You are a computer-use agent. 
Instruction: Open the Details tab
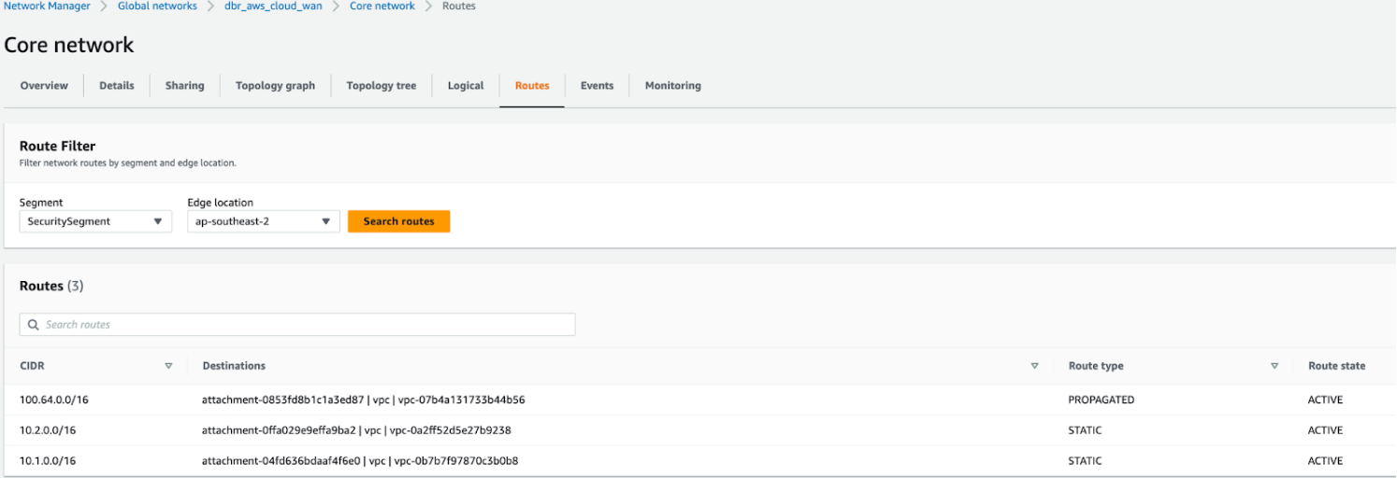click(117, 86)
